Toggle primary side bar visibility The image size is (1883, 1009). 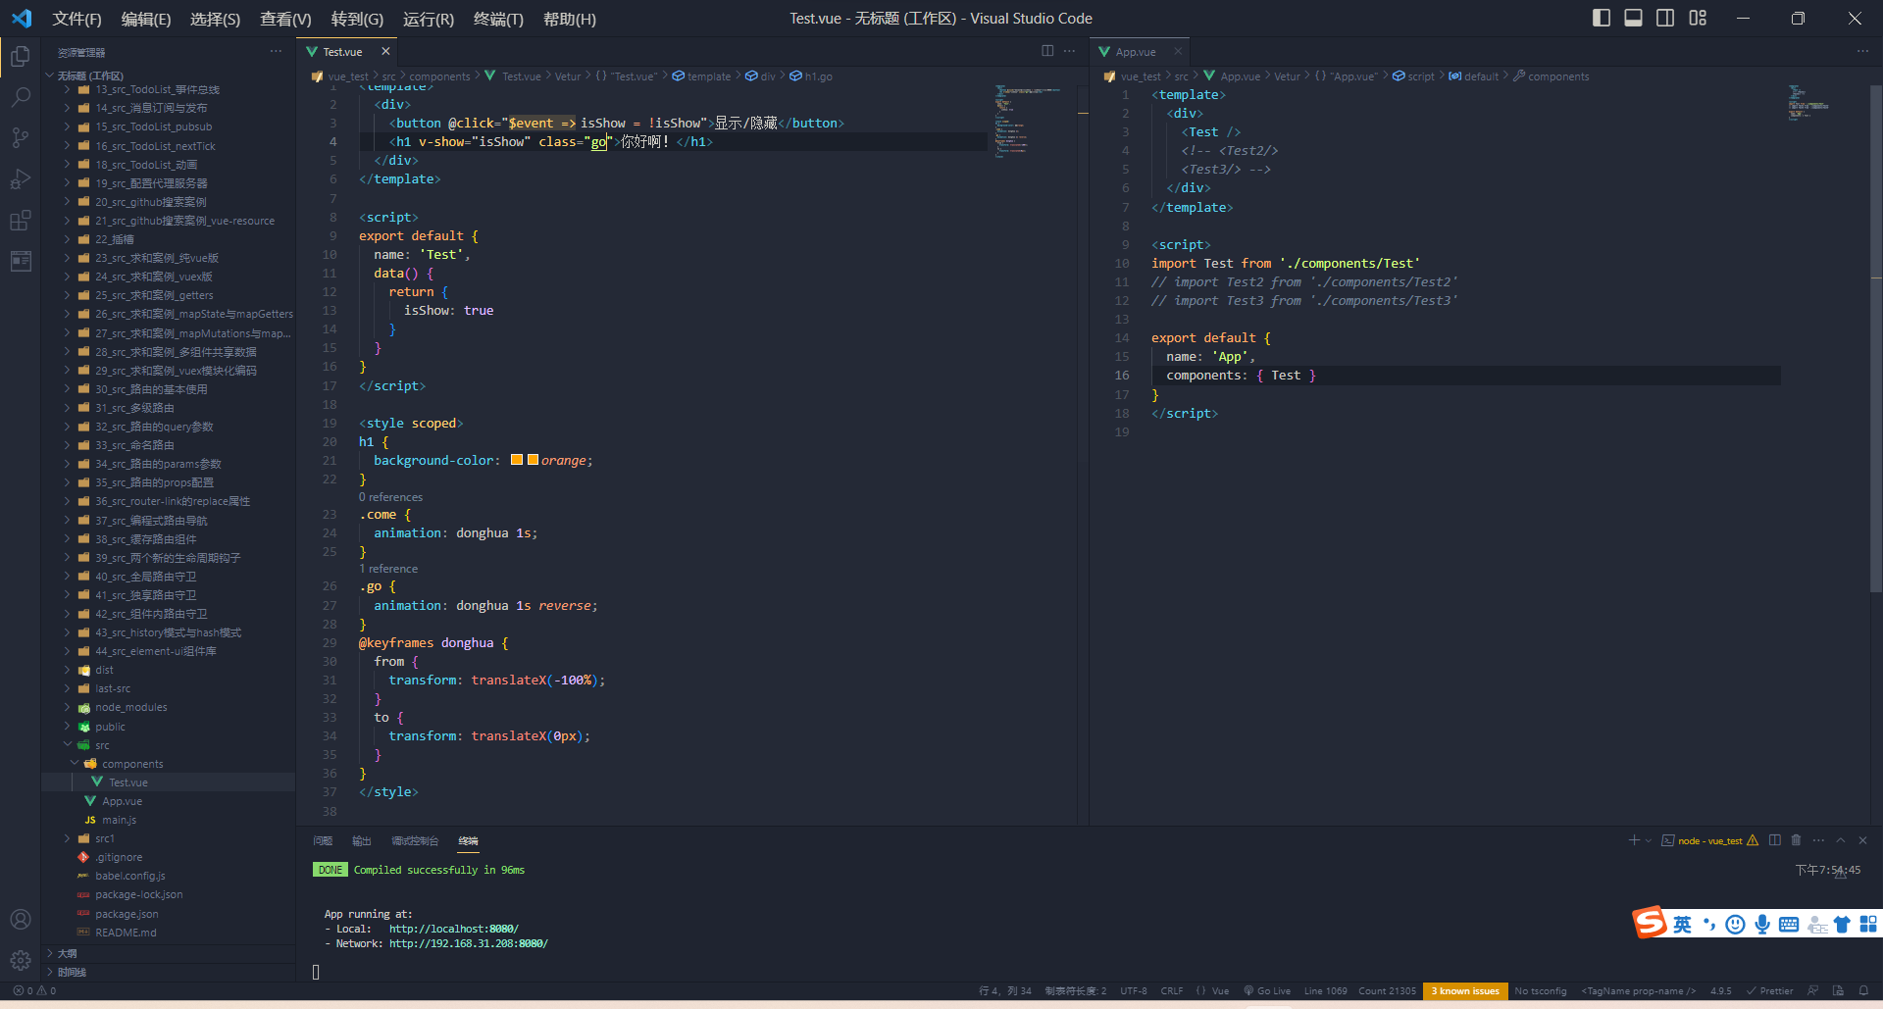(x=1602, y=18)
